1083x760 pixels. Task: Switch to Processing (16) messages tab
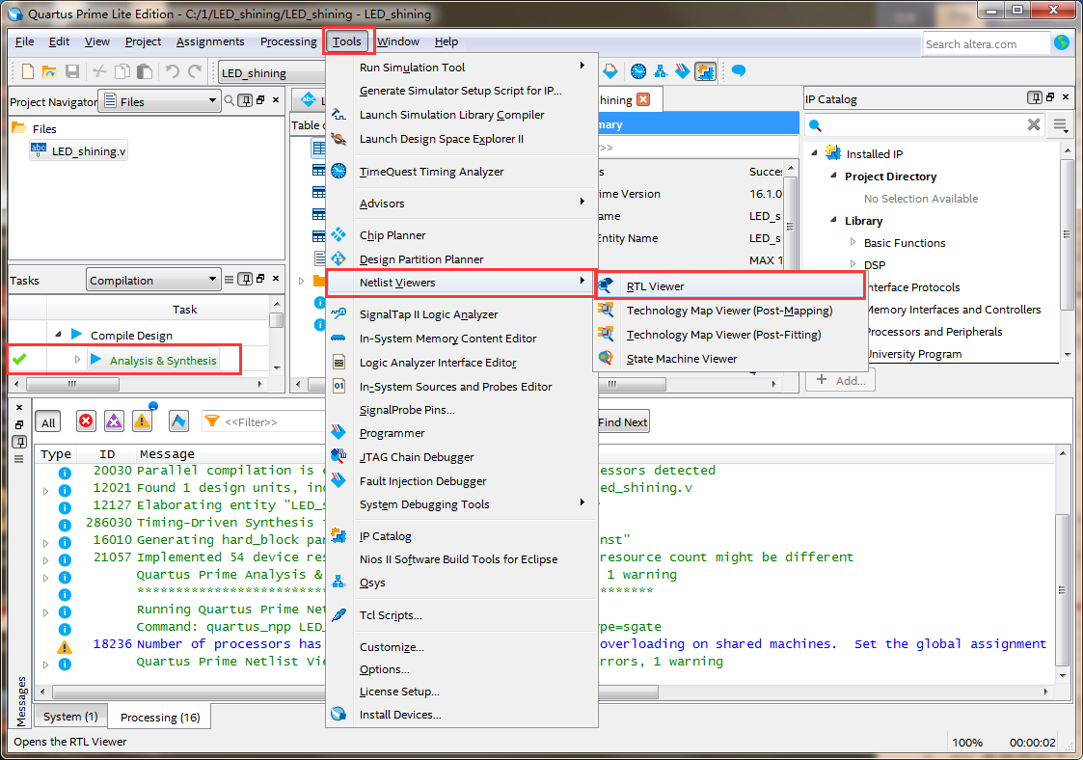click(160, 718)
